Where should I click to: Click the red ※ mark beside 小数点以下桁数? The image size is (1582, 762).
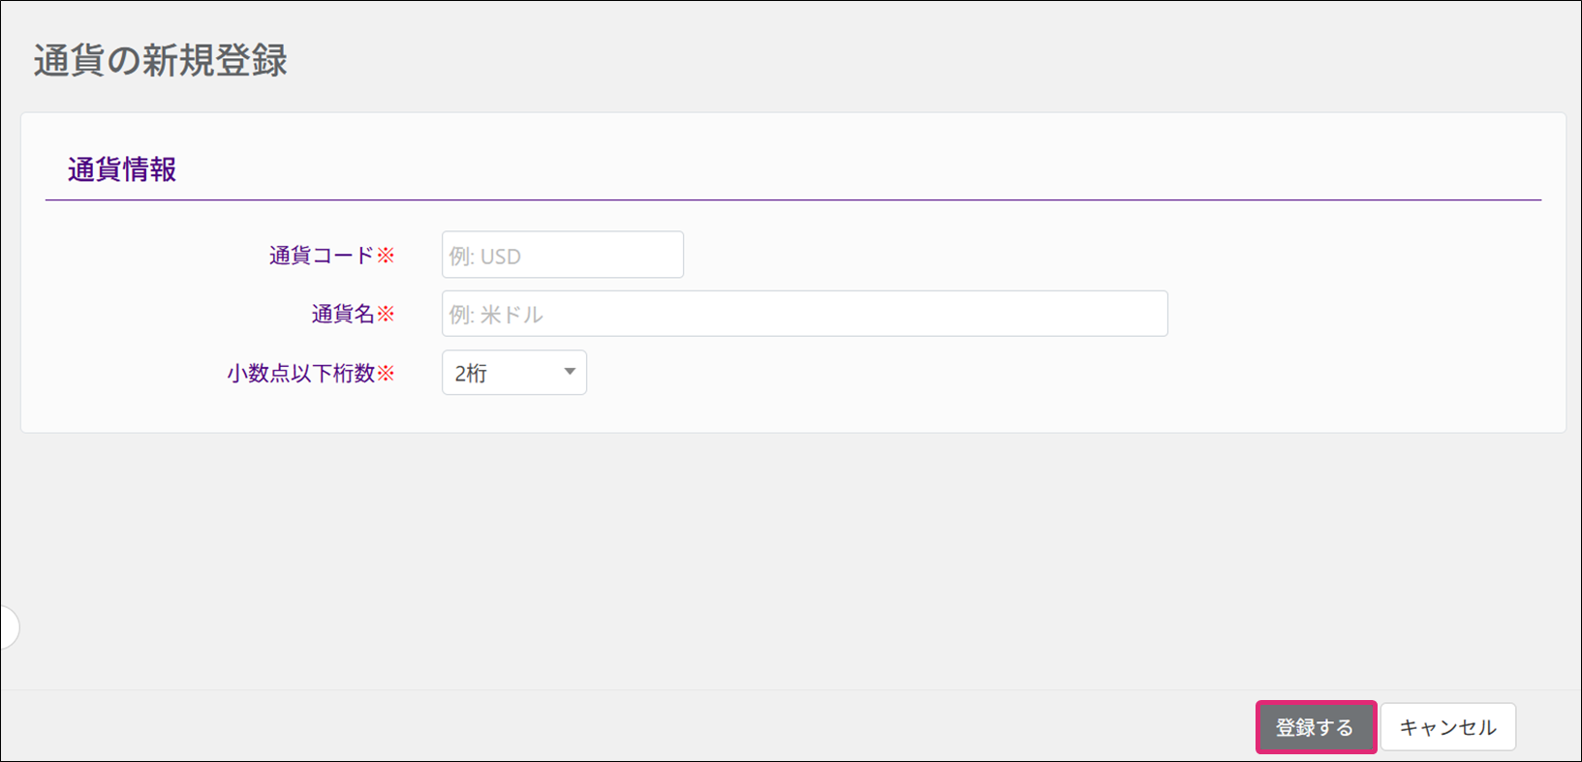point(386,373)
